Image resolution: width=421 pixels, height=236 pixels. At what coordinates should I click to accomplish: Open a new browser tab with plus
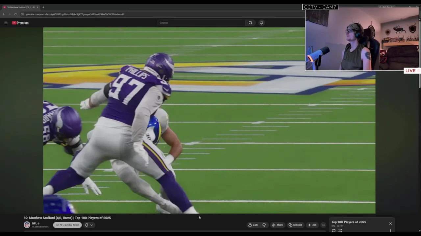43,7
